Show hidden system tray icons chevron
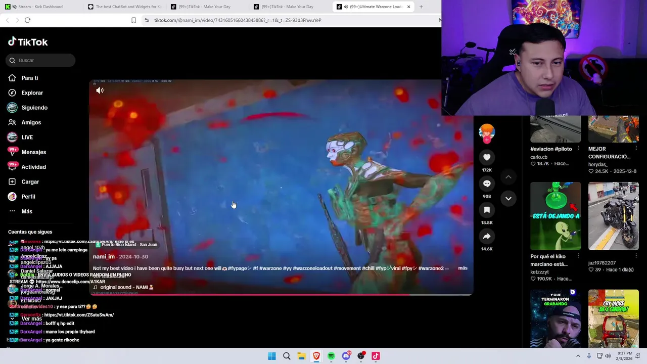This screenshot has width=647, height=364. tap(578, 356)
